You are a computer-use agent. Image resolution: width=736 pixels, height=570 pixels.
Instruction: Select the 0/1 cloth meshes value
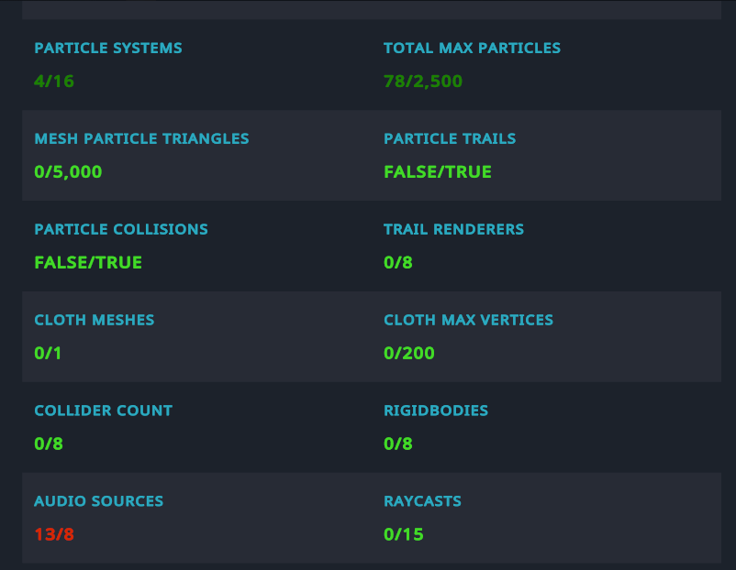coord(48,354)
